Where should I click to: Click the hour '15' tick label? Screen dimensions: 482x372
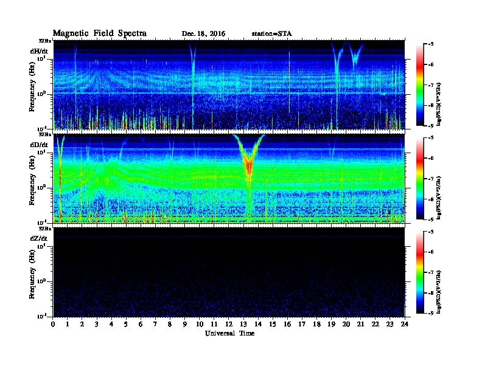tap(273, 324)
